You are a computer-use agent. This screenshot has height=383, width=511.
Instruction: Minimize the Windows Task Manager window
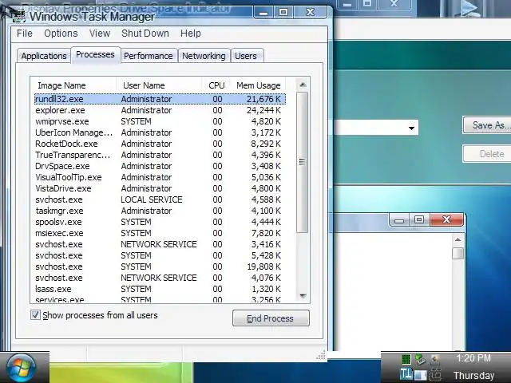point(263,13)
